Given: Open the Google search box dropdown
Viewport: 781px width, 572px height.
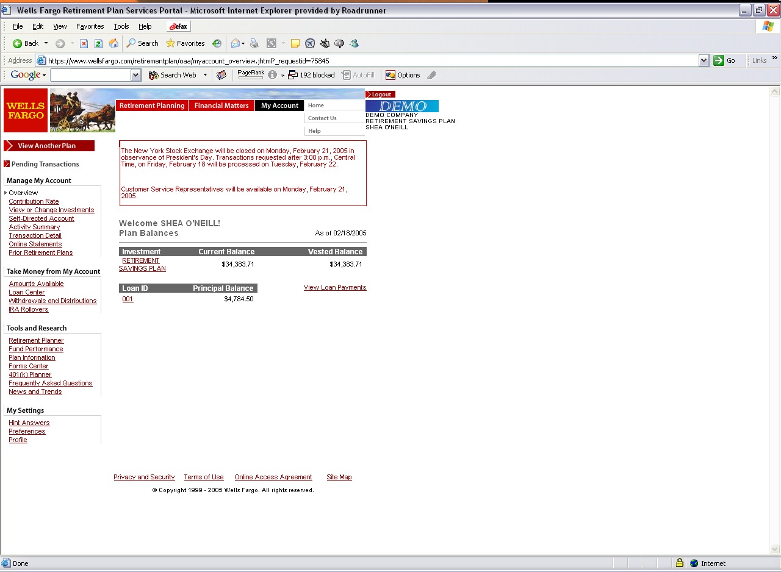Looking at the screenshot, I should click(x=136, y=75).
